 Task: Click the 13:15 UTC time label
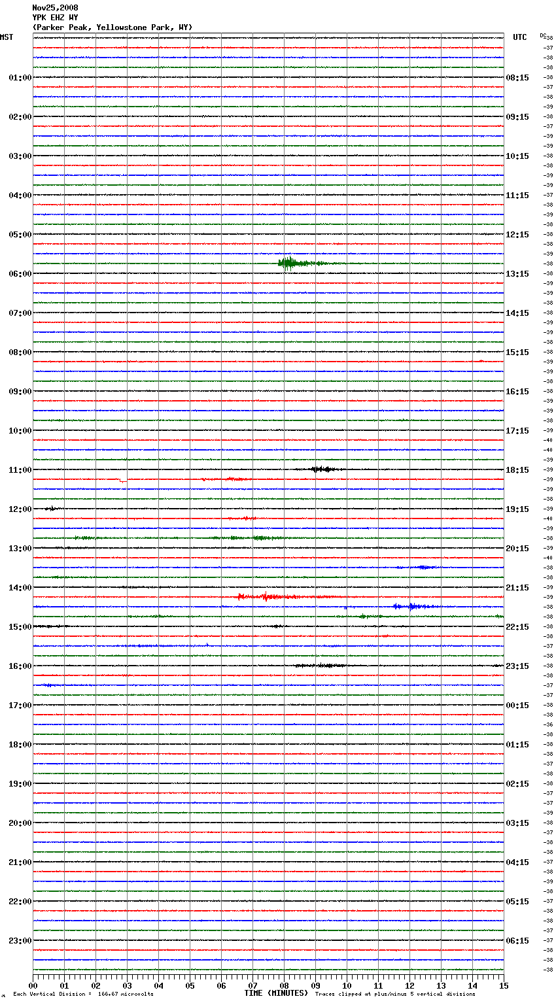pyautogui.click(x=517, y=274)
